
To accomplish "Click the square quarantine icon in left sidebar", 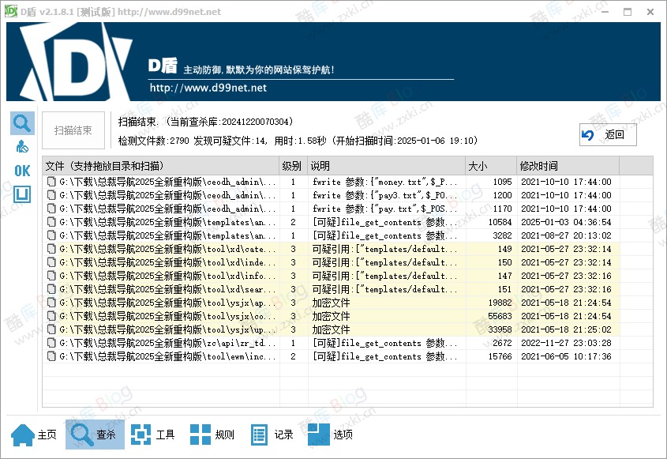I will click(x=22, y=194).
